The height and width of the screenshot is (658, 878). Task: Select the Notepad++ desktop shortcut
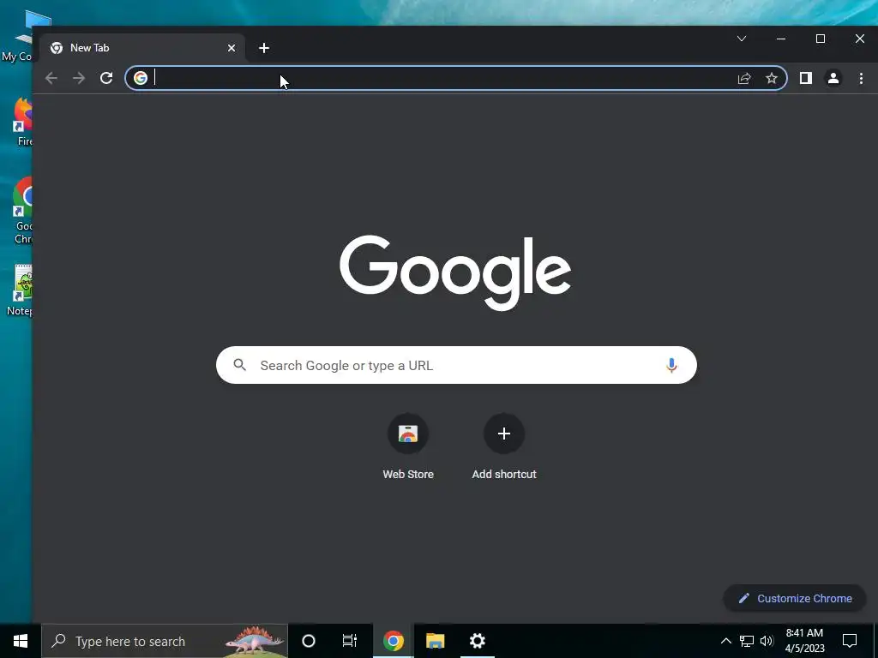pos(21,290)
